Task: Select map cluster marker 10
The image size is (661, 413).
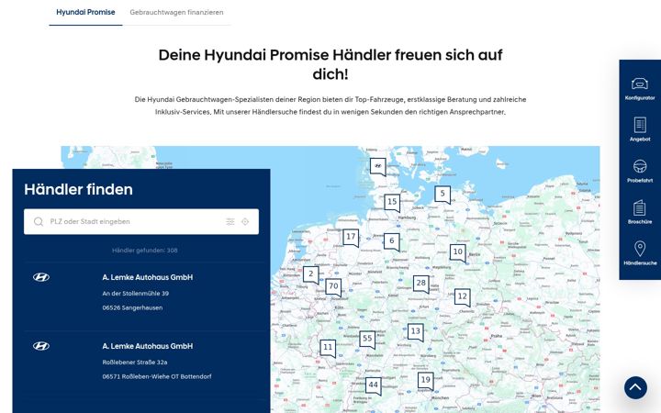Action: click(x=458, y=253)
